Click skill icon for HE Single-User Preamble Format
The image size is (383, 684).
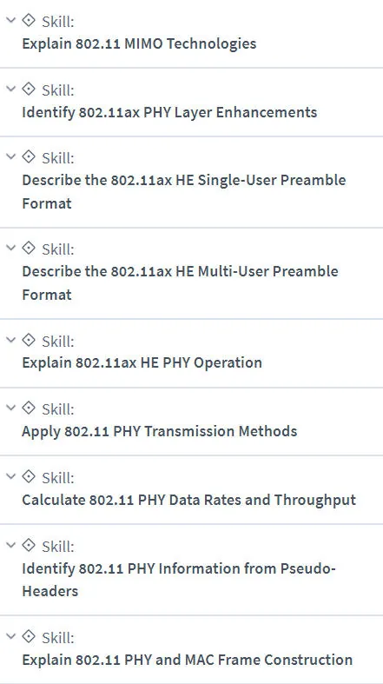click(29, 156)
